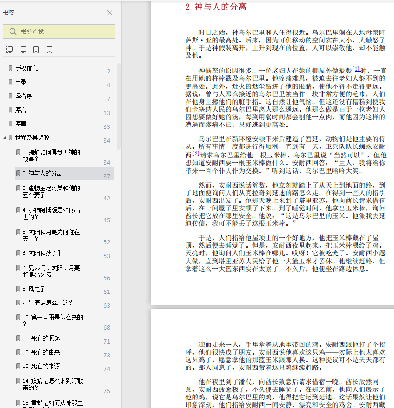
Task: Delete bookmark icon in toolbar
Action: [x=50, y=50]
